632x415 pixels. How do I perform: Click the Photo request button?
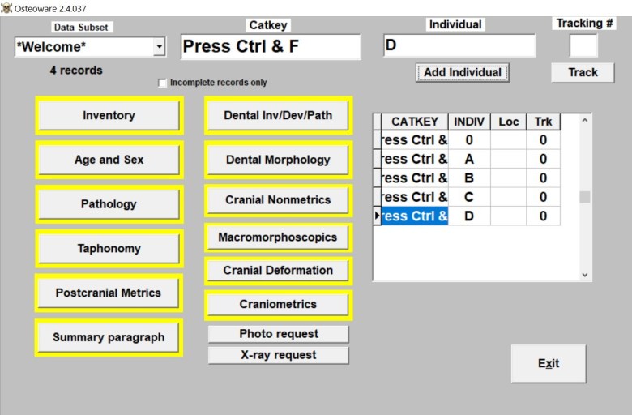pyautogui.click(x=278, y=334)
